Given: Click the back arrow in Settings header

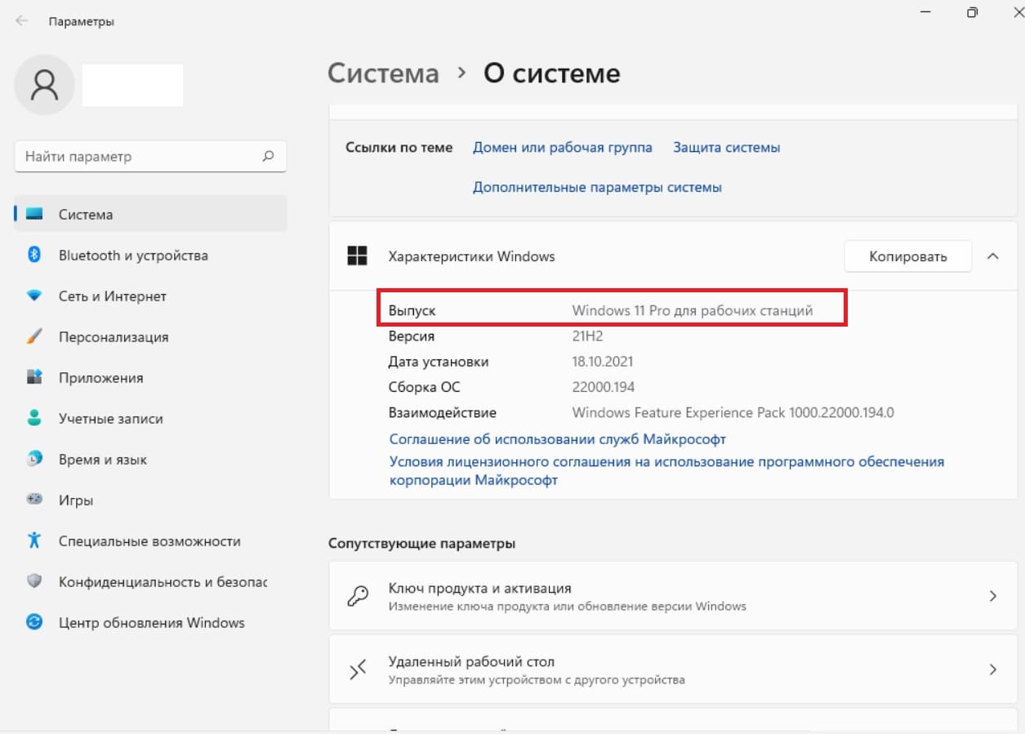Looking at the screenshot, I should tap(22, 21).
